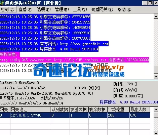Click the 月河魔王,1617/3024 - 刺龙 line
158x135 pixels.
(32, 98)
